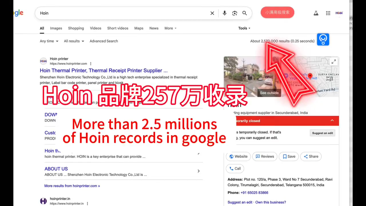The height and width of the screenshot is (206, 366).
Task: Switch to the Short videos tab
Action: point(118,28)
